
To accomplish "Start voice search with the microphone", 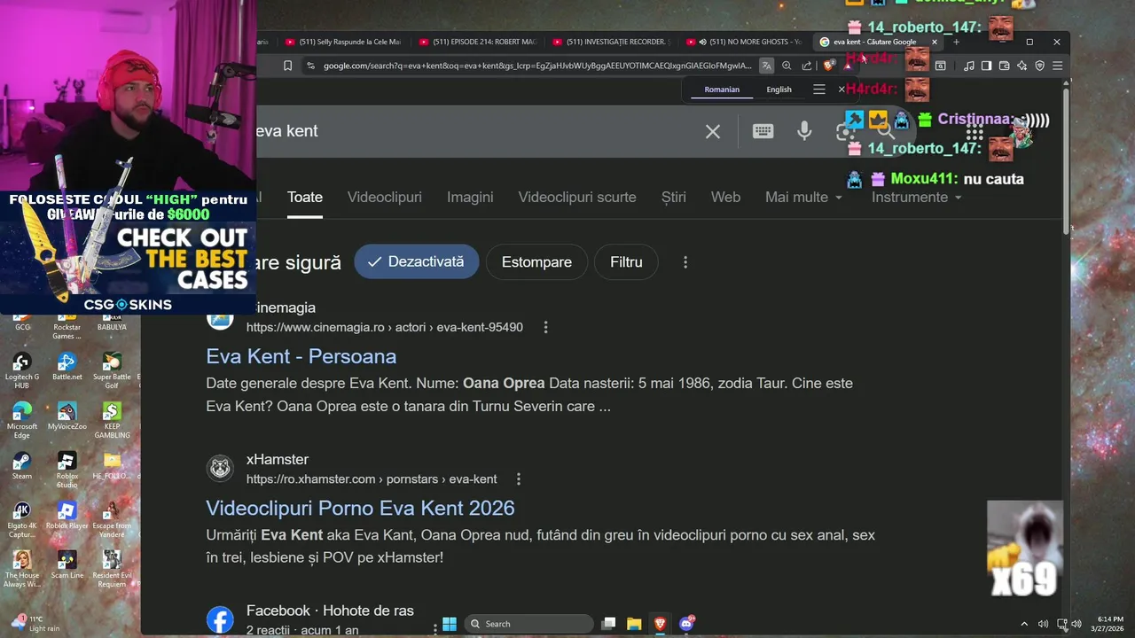I will point(804,131).
